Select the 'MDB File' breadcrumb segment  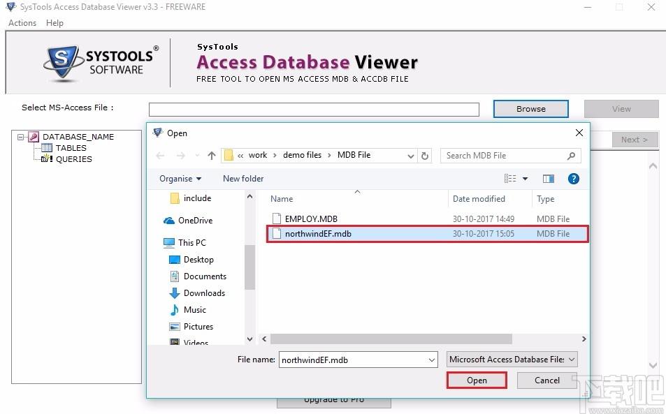point(354,155)
